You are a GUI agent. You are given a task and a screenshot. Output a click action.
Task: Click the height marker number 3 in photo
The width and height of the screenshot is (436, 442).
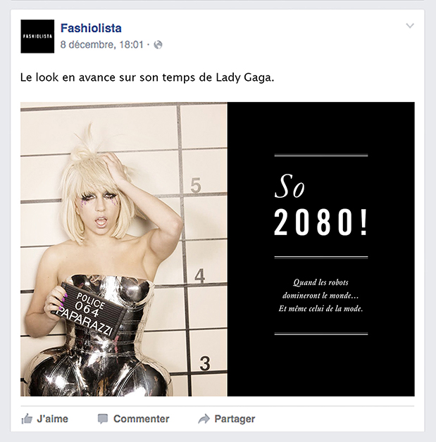(205, 363)
